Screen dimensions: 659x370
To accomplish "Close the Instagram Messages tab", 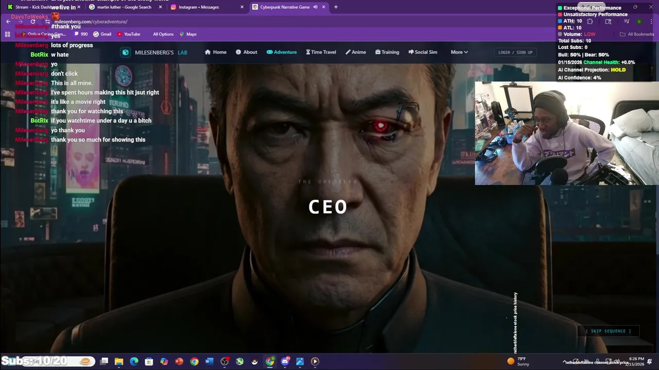I will [x=242, y=7].
